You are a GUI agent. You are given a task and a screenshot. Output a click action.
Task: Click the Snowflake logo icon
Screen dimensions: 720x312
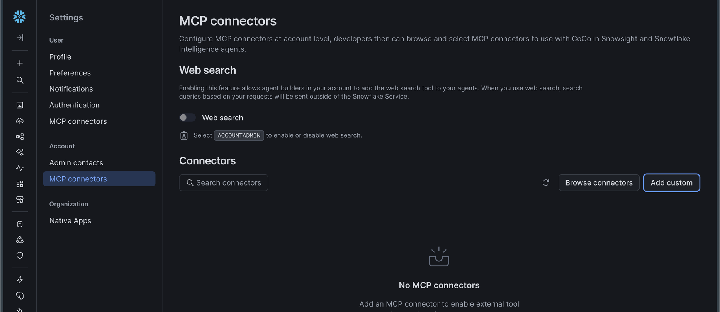pos(19,17)
